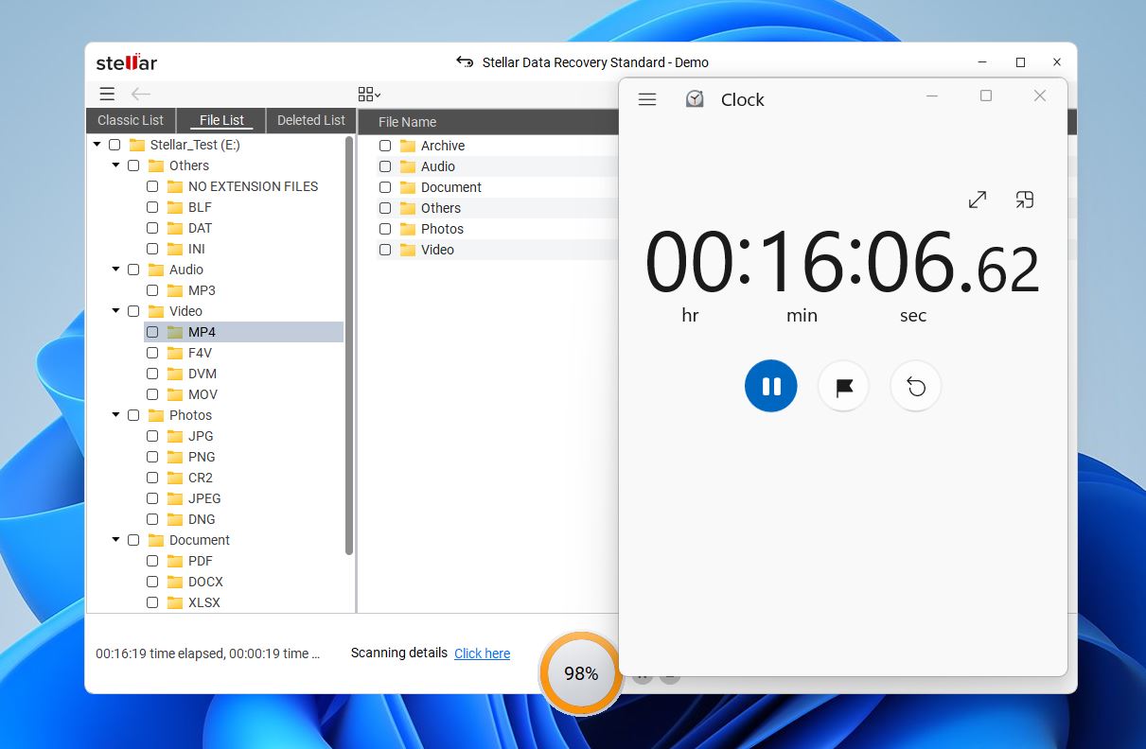Collapse the Others tree node

(x=116, y=165)
